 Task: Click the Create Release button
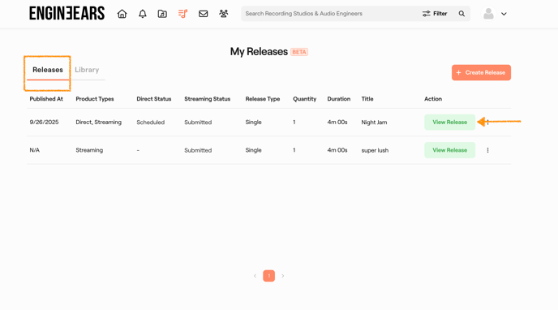pos(481,72)
